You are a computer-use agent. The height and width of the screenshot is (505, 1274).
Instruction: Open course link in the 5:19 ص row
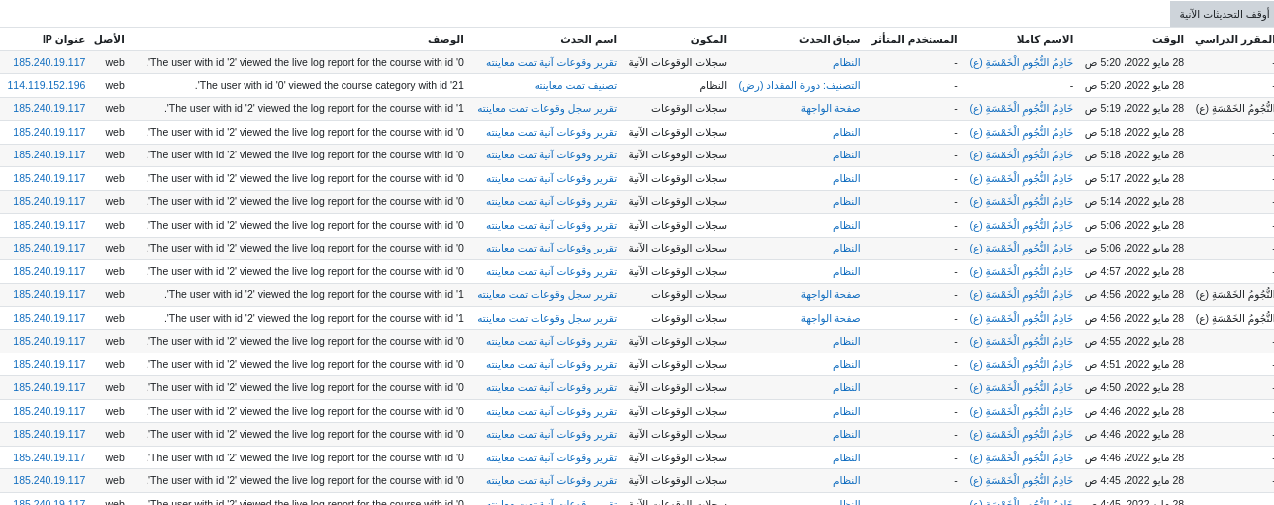pos(1234,109)
